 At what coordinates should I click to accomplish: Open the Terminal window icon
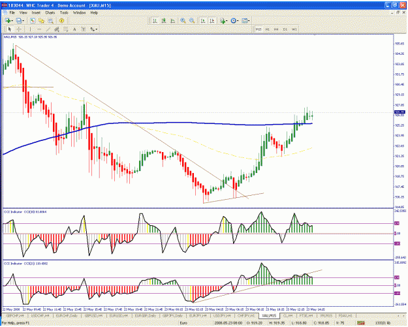point(50,21)
